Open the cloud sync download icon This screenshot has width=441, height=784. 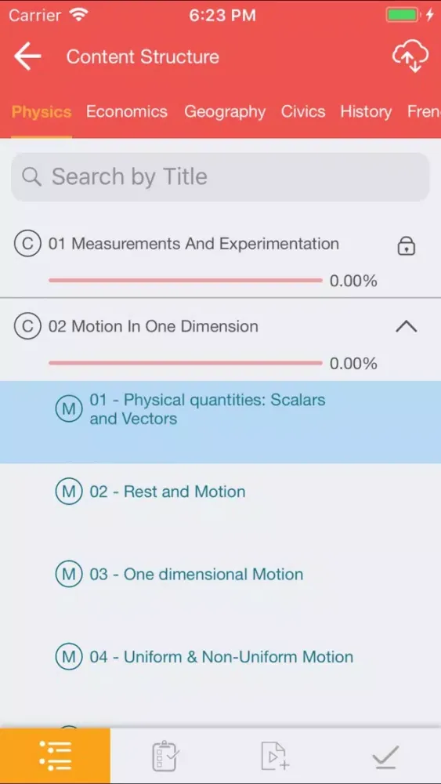point(410,56)
